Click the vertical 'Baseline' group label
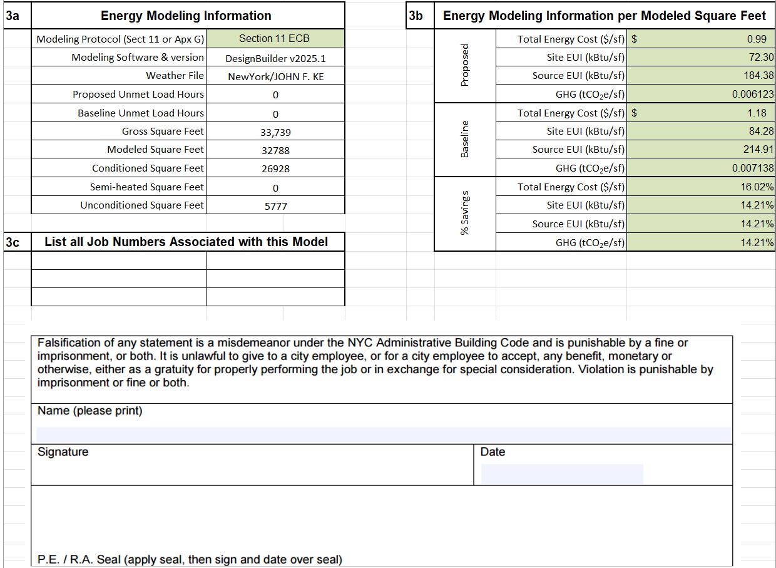 coord(465,140)
